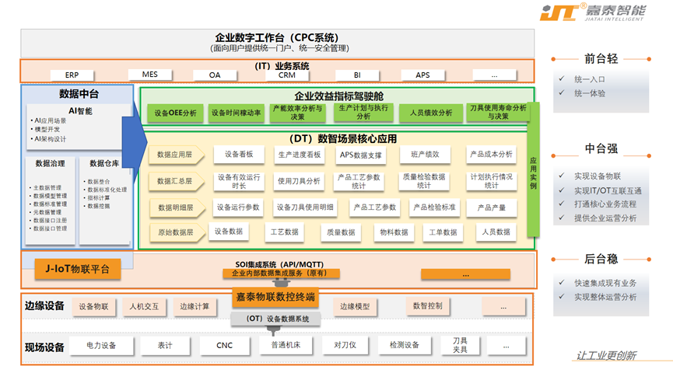The image size is (673, 373).
Task: Click the MES business system box
Action: point(149,75)
